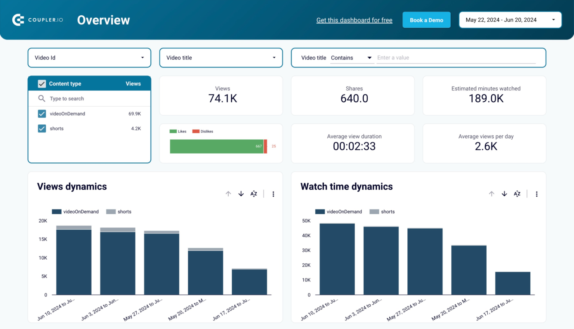Click the Book a Demo button
Viewport: 574px width, 329px height.
[426, 20]
